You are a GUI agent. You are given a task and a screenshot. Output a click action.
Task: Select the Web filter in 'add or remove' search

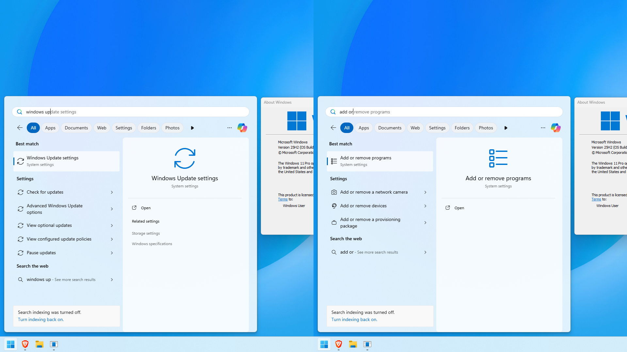tap(415, 128)
